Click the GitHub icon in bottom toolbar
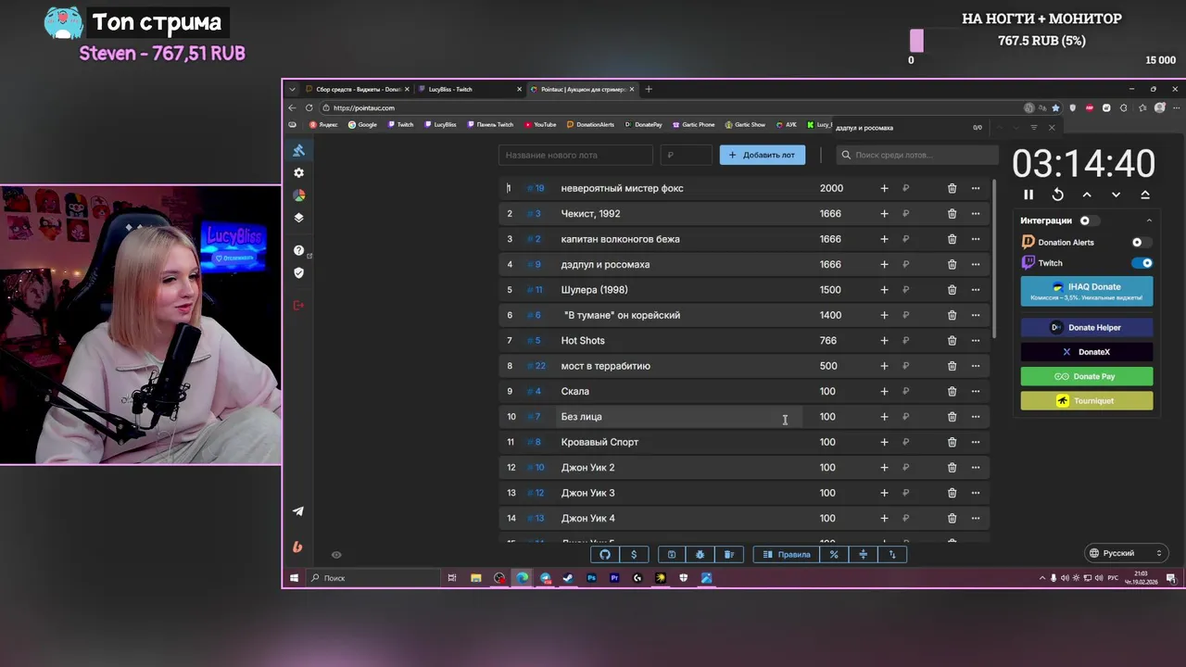1186x667 pixels. click(605, 555)
